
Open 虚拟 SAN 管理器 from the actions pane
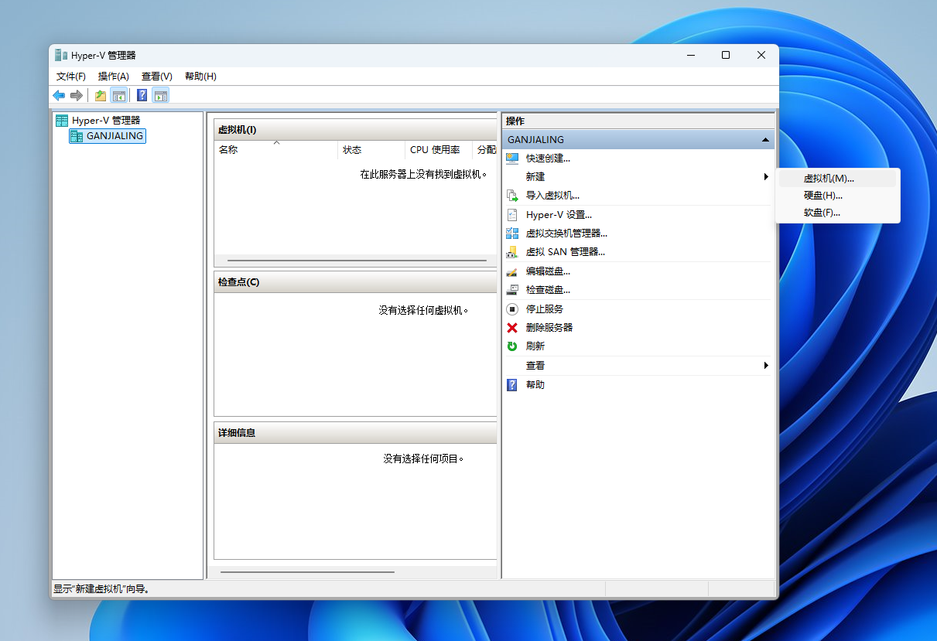[x=566, y=252]
